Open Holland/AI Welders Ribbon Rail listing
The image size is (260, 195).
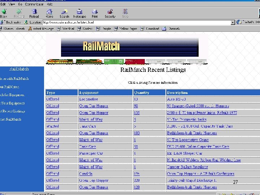pos(204,160)
